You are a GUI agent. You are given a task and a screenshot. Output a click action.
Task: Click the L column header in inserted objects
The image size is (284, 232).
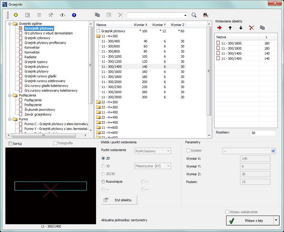pos(267,37)
